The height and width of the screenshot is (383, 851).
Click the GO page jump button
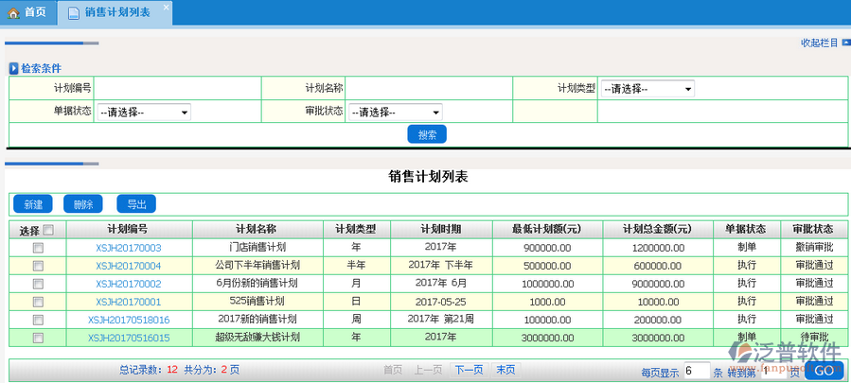(x=824, y=371)
